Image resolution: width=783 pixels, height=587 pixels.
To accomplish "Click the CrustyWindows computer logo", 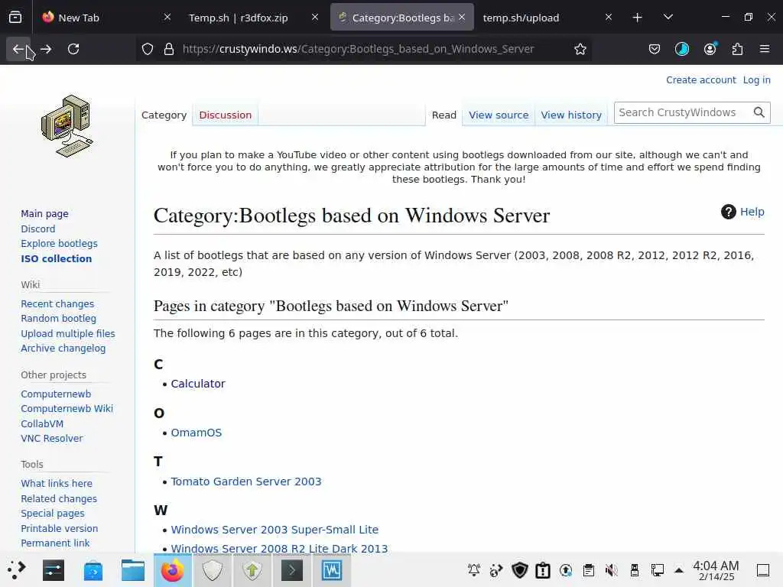I will [67, 126].
